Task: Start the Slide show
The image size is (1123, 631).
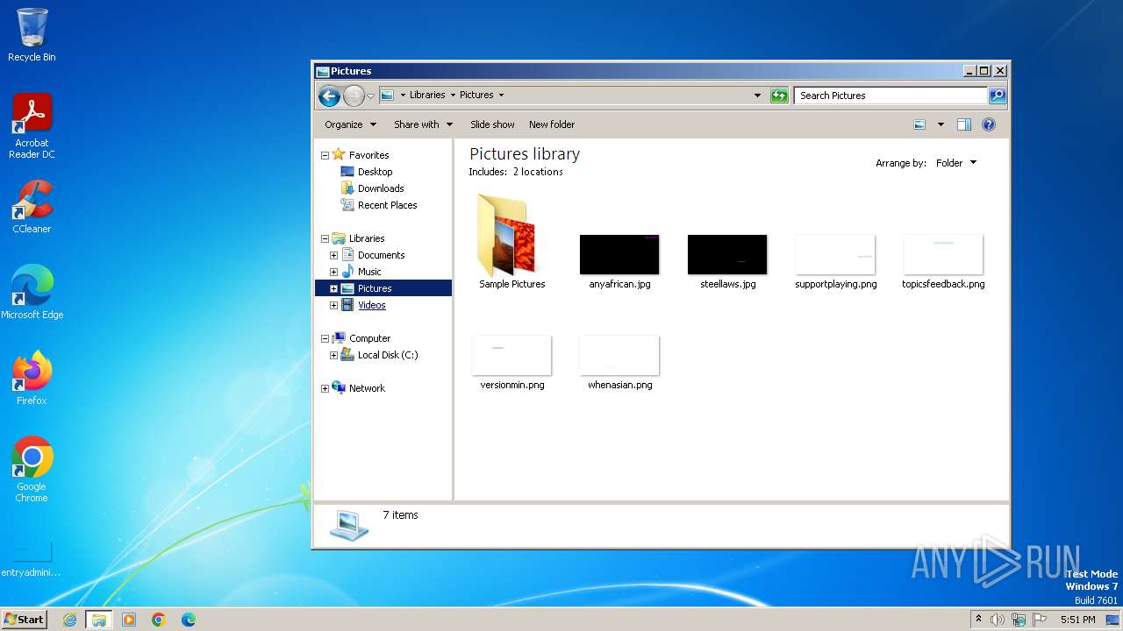Action: (492, 124)
